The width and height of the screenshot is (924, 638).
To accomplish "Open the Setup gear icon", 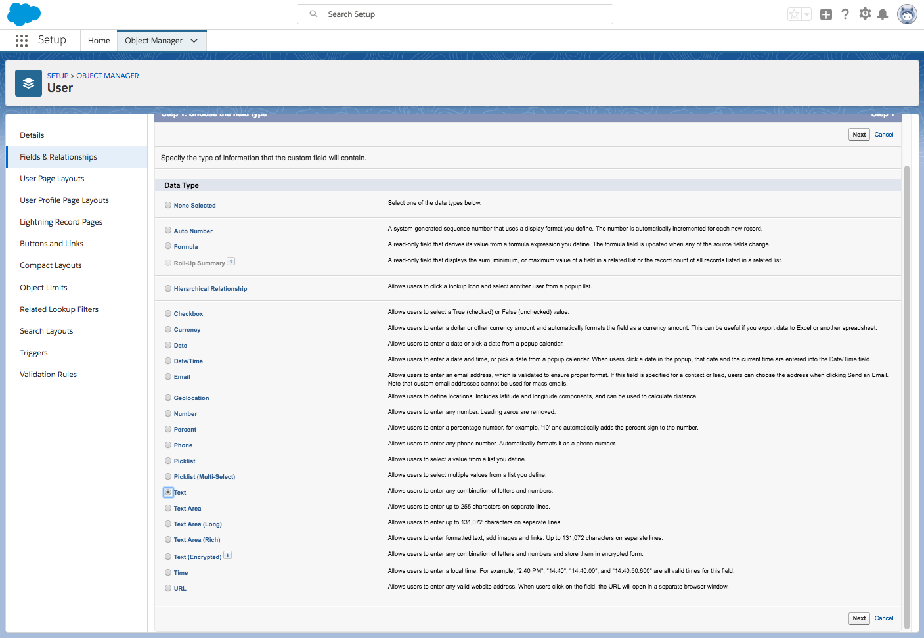I will click(x=865, y=14).
